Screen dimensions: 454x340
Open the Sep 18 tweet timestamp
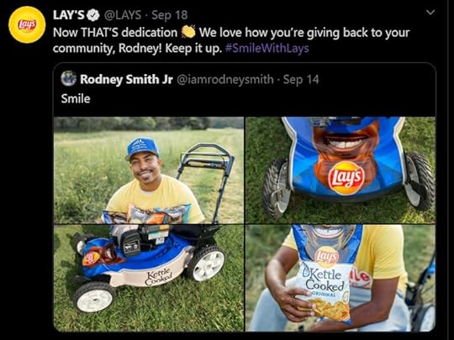(170, 15)
